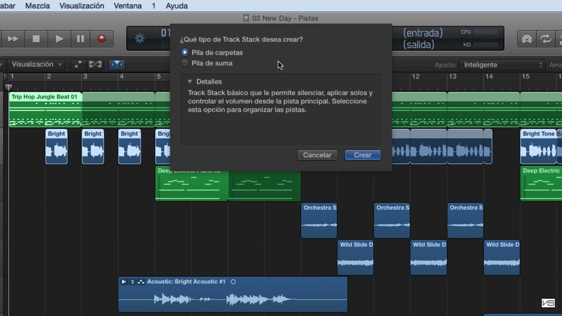
Task: Click the pause transport button
Action: click(x=80, y=39)
